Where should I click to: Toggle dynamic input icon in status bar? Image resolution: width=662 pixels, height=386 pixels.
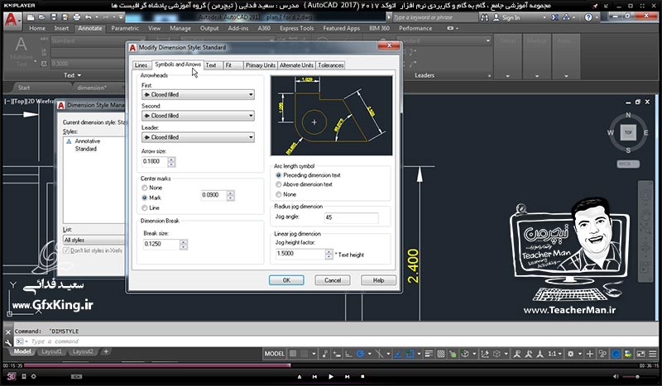[x=337, y=354]
